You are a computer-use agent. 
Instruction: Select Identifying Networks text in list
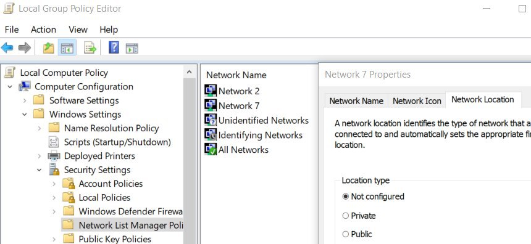pos(260,135)
